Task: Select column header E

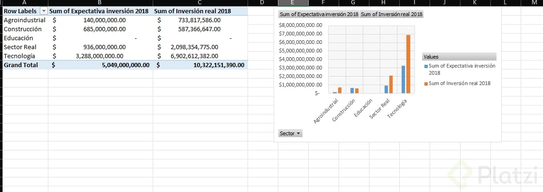Action: 293,3
